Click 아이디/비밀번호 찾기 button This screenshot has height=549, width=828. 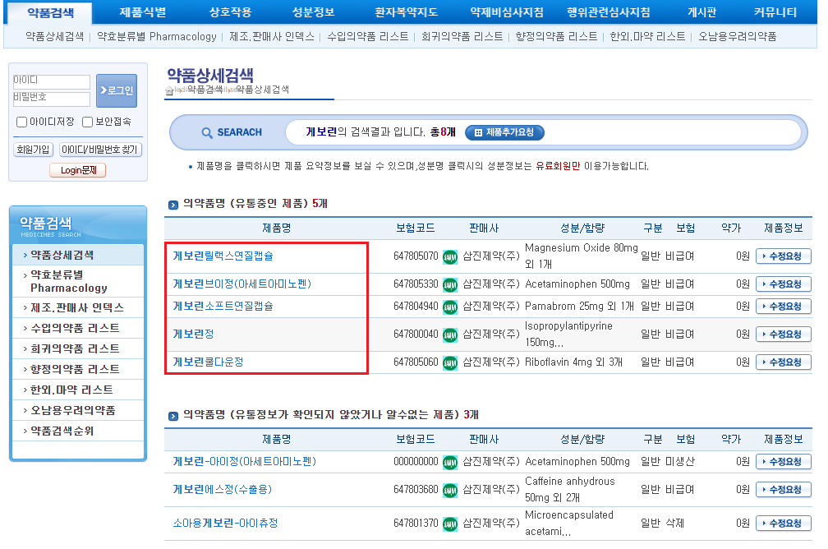(x=100, y=150)
